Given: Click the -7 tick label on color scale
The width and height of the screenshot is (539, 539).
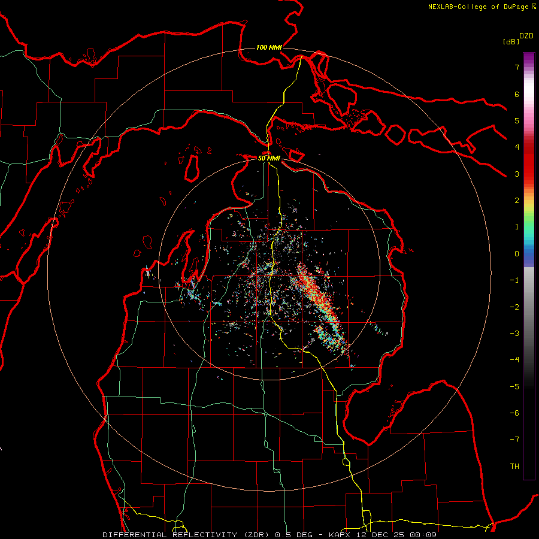Looking at the screenshot, I should point(514,440).
